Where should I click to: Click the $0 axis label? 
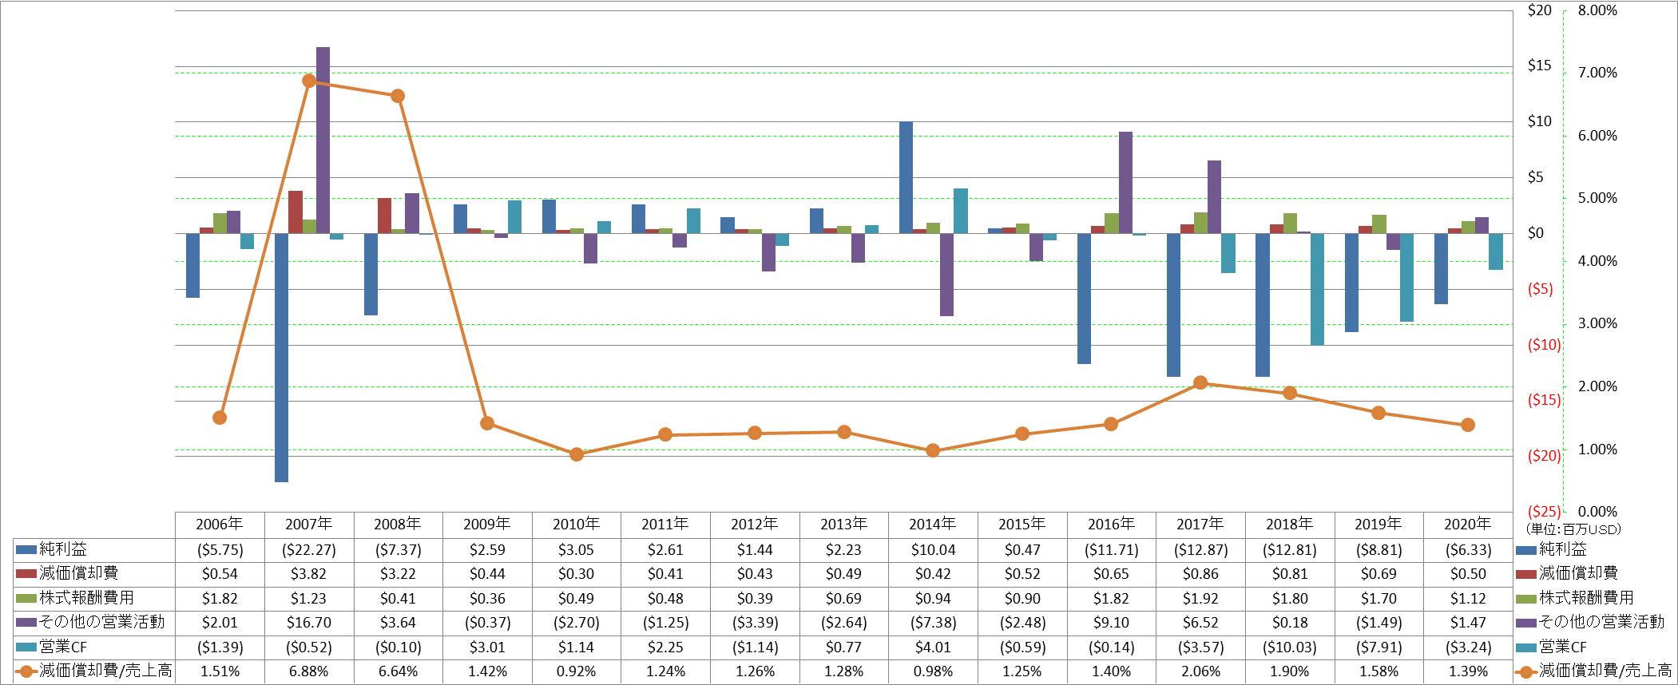1536,233
